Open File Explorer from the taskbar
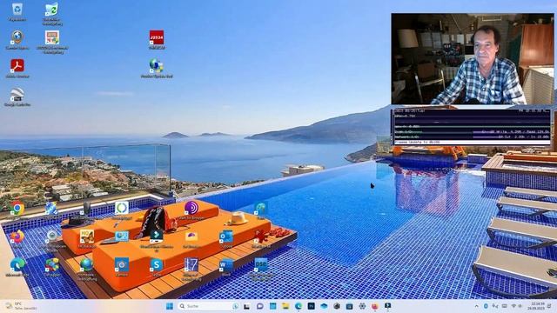557x313 pixels. tap(285, 306)
